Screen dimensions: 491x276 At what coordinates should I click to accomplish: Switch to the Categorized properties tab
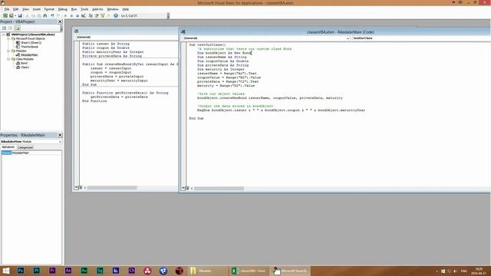(x=25, y=147)
